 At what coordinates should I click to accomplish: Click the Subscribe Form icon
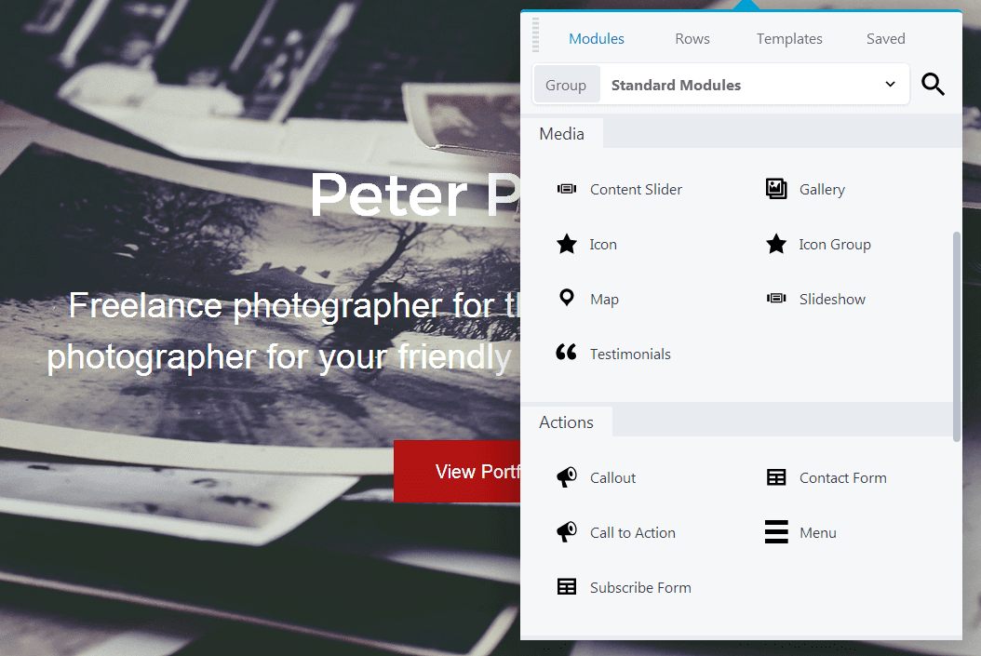point(567,586)
